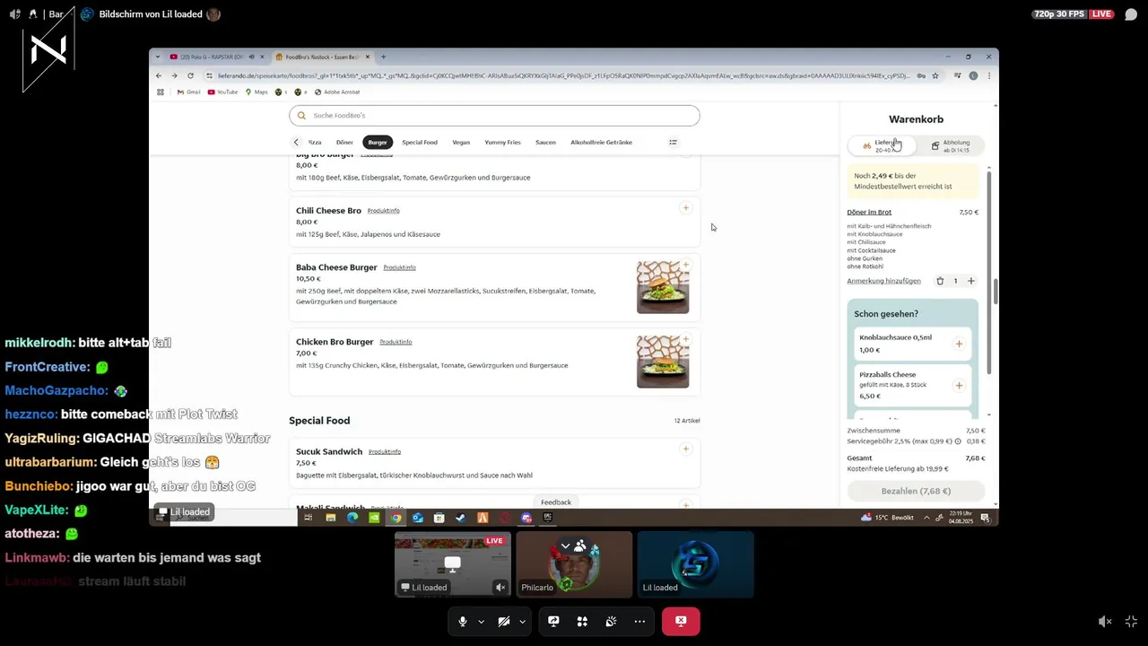Switch to Vegan category tab
The height and width of the screenshot is (646, 1148).
pos(461,142)
